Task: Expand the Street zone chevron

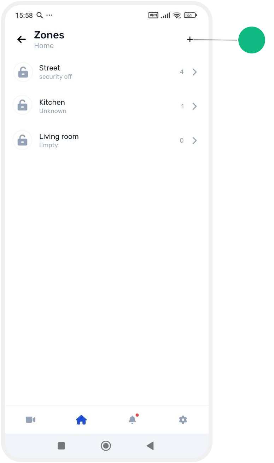Action: pyautogui.click(x=194, y=72)
